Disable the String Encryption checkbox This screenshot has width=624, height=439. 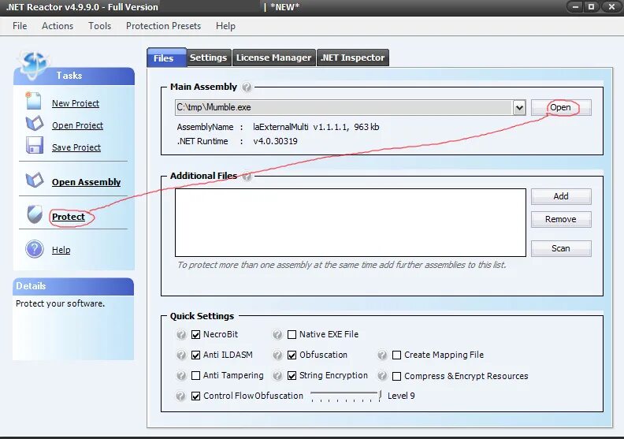pos(292,376)
